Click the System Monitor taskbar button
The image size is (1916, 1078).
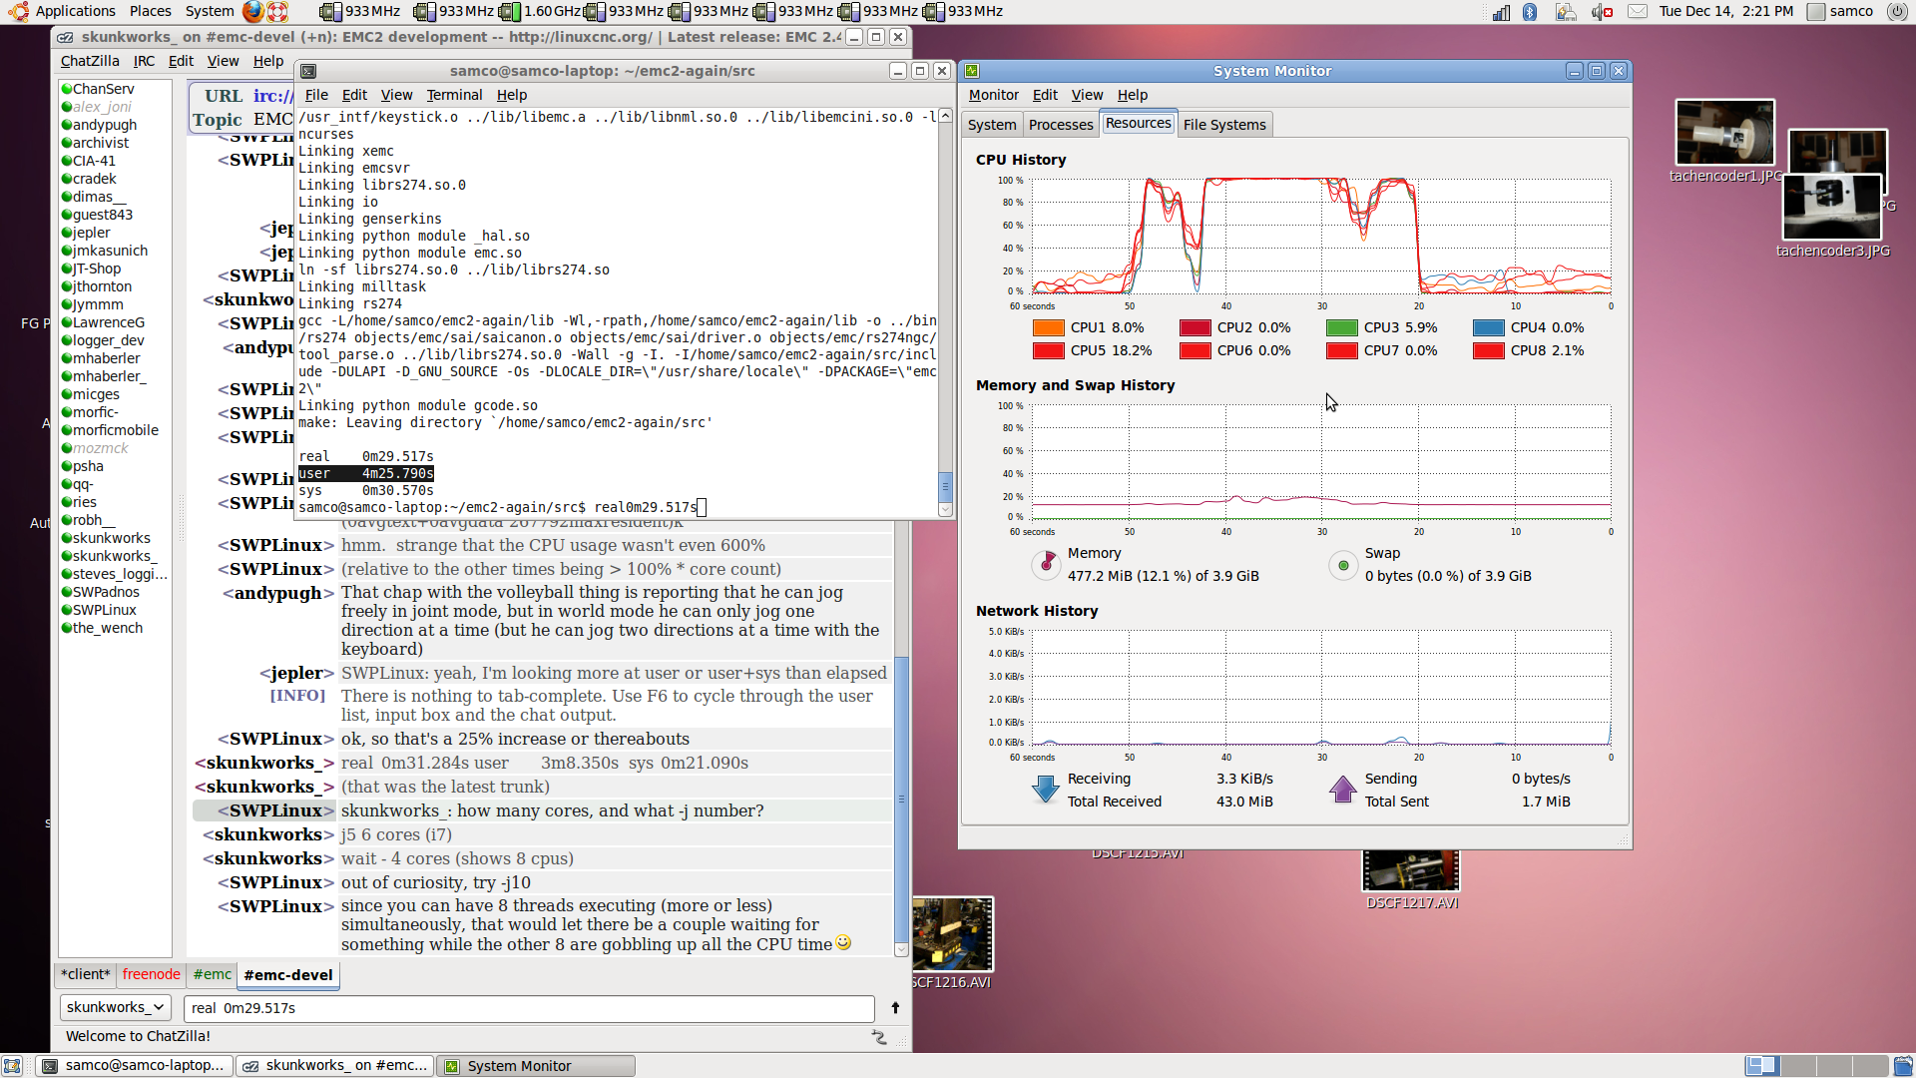click(x=537, y=1066)
